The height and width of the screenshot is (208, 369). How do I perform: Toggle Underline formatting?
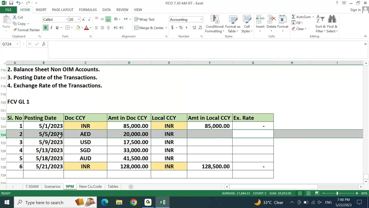[x=57, y=28]
